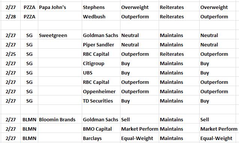Image resolution: width=239 pixels, height=143 pixels.
Task: Select the Citigroup firm cell
Action: [101, 63]
